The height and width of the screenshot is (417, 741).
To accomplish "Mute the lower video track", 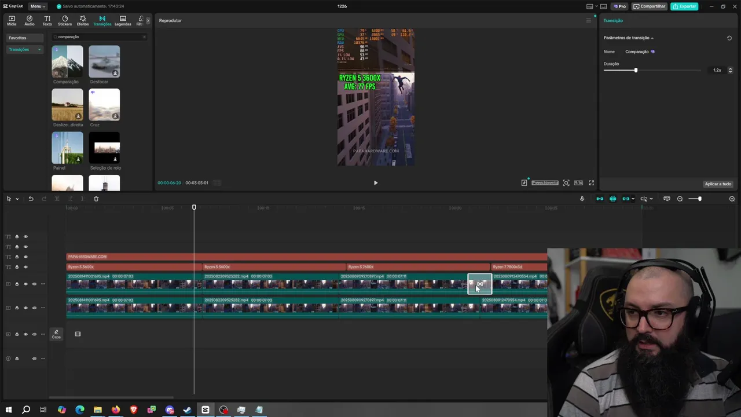I will (34, 308).
